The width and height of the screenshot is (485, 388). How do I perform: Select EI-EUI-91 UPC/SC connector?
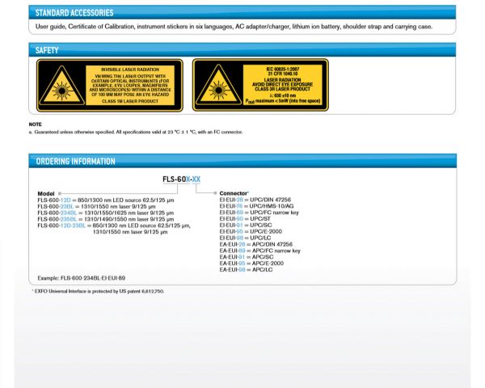coord(246,226)
